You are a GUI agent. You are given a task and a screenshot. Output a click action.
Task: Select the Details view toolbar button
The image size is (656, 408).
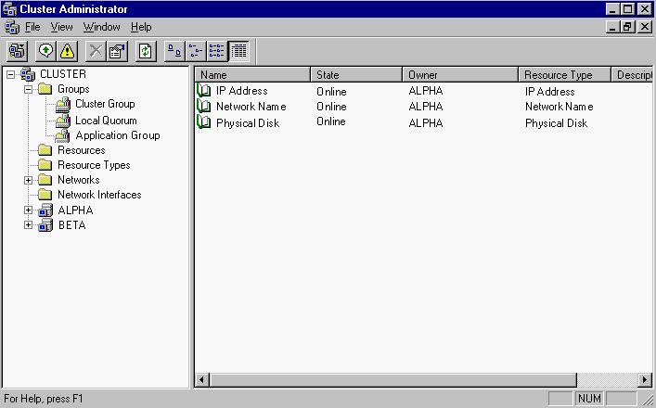coord(238,52)
